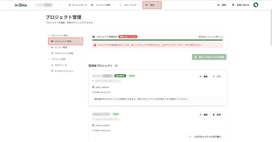Click 削除 on the post_content project

click(x=217, y=76)
